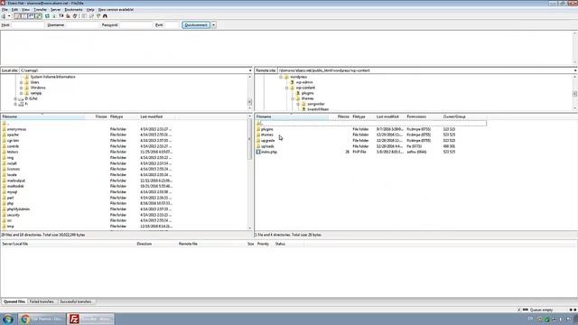Toggle synchronized browsing toolbar icon
The image size is (578, 325).
pyautogui.click(x=98, y=16)
